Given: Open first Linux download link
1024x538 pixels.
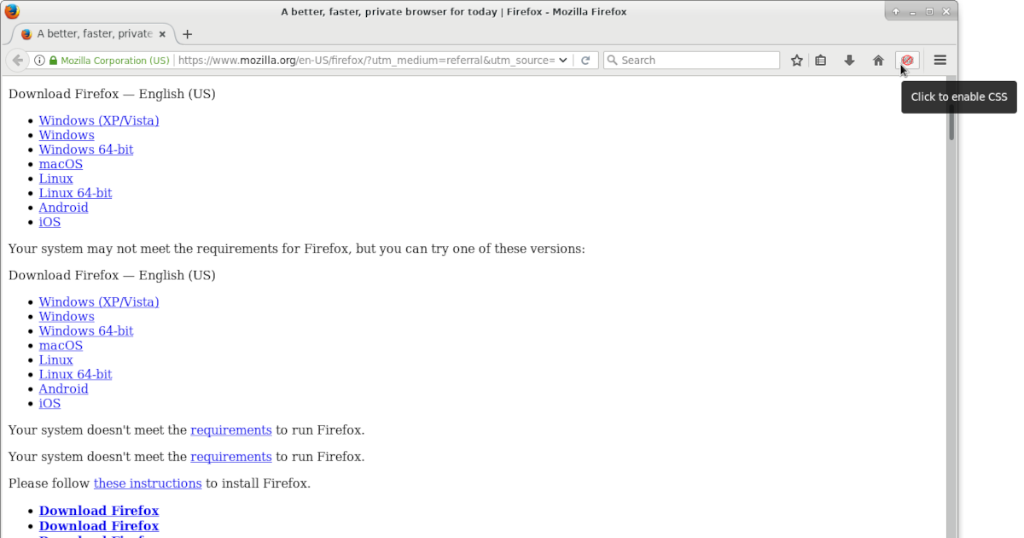Looking at the screenshot, I should (x=55, y=178).
